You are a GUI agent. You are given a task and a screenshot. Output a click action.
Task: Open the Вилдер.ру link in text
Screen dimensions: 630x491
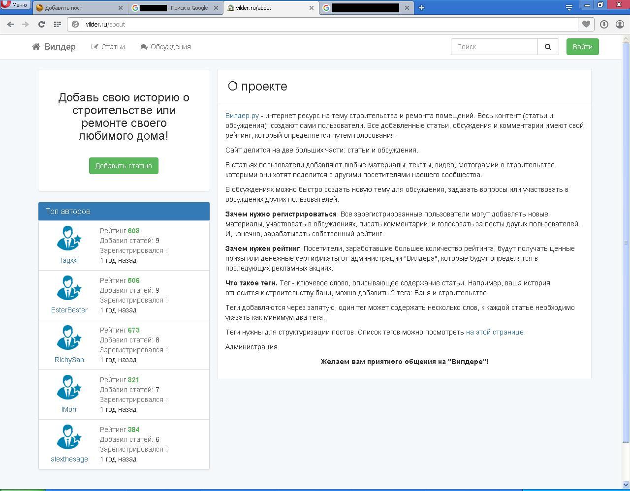(242, 116)
